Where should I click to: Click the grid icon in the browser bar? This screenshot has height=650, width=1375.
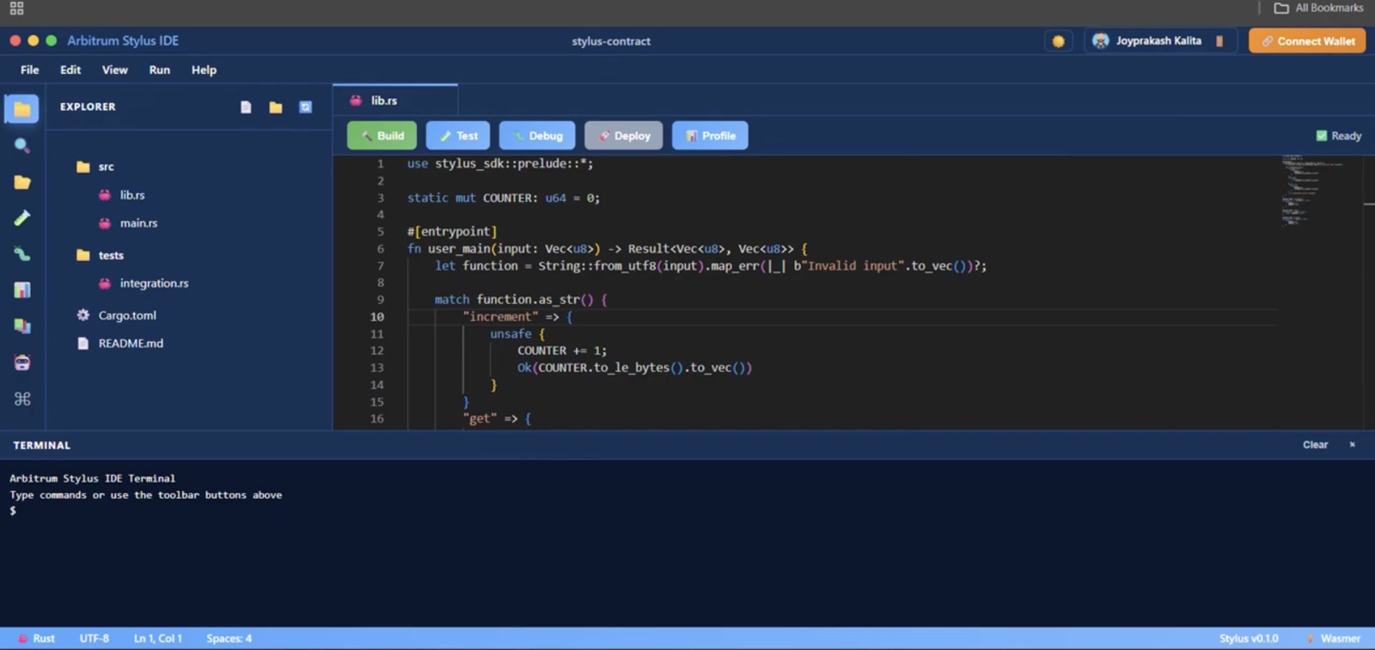[16, 9]
